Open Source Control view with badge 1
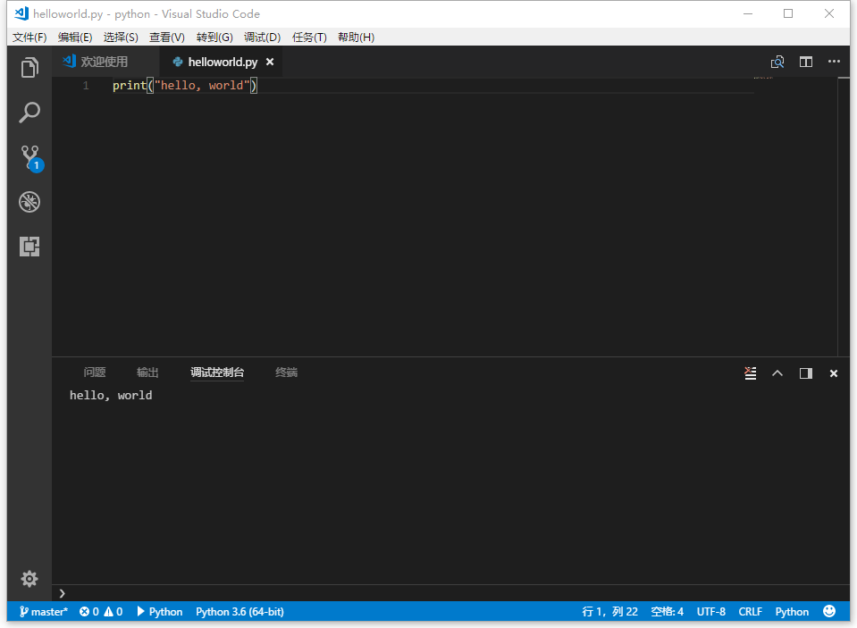 [30, 158]
